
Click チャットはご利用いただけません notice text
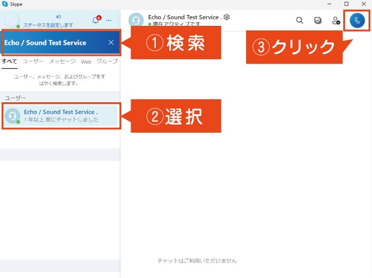[197, 261]
